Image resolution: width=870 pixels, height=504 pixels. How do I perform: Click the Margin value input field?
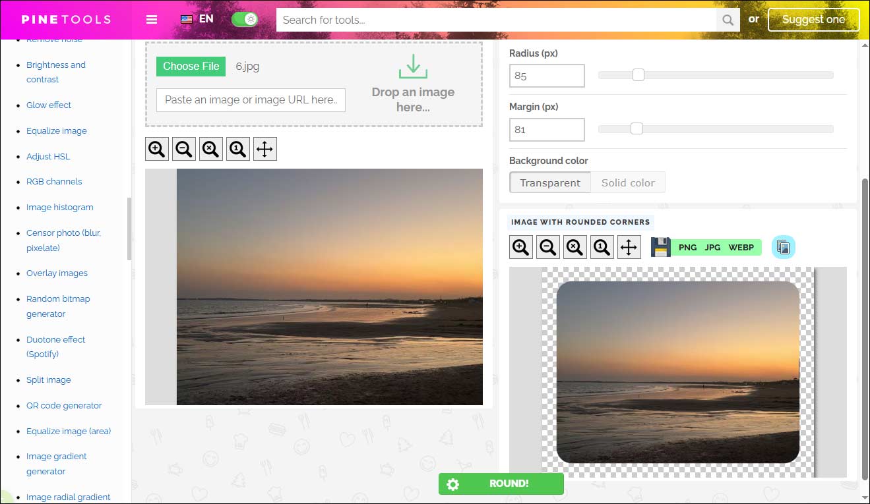547,129
